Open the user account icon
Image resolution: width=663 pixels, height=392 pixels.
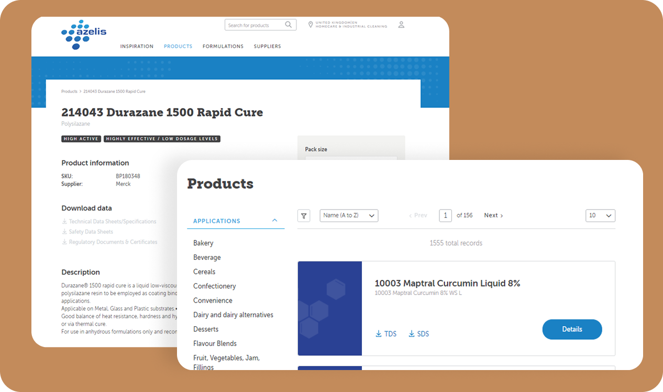401,25
